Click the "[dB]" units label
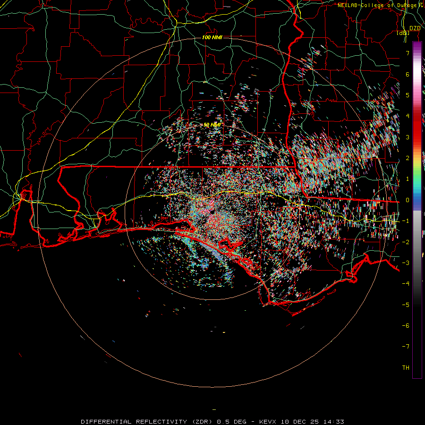Viewport: 425px width, 425px height. 403,33
